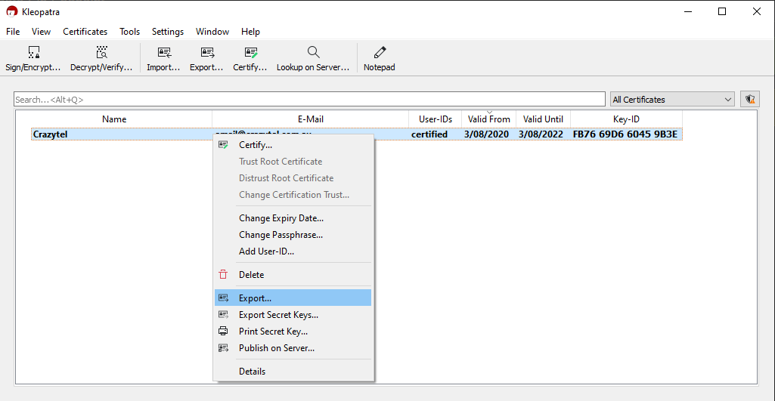Open Details from the context menu
This screenshot has width=775, height=401.
[x=252, y=372]
